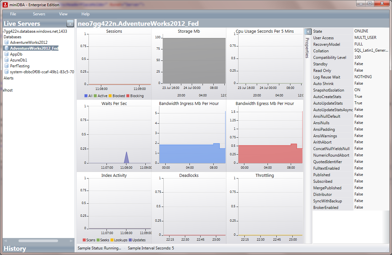Select the AdventureWorks2012_Fed database icon
The width and height of the screenshot is (392, 255).
[6, 48]
